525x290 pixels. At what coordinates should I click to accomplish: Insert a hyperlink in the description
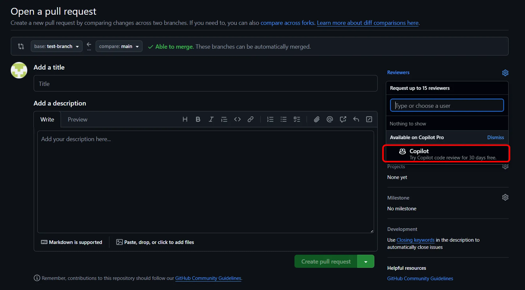pyautogui.click(x=250, y=119)
